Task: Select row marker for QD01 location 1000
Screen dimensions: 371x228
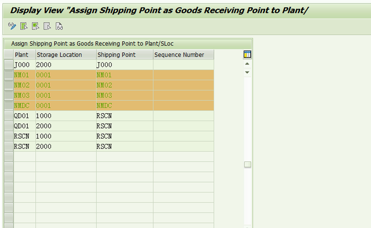Action: pyautogui.click(x=9, y=115)
